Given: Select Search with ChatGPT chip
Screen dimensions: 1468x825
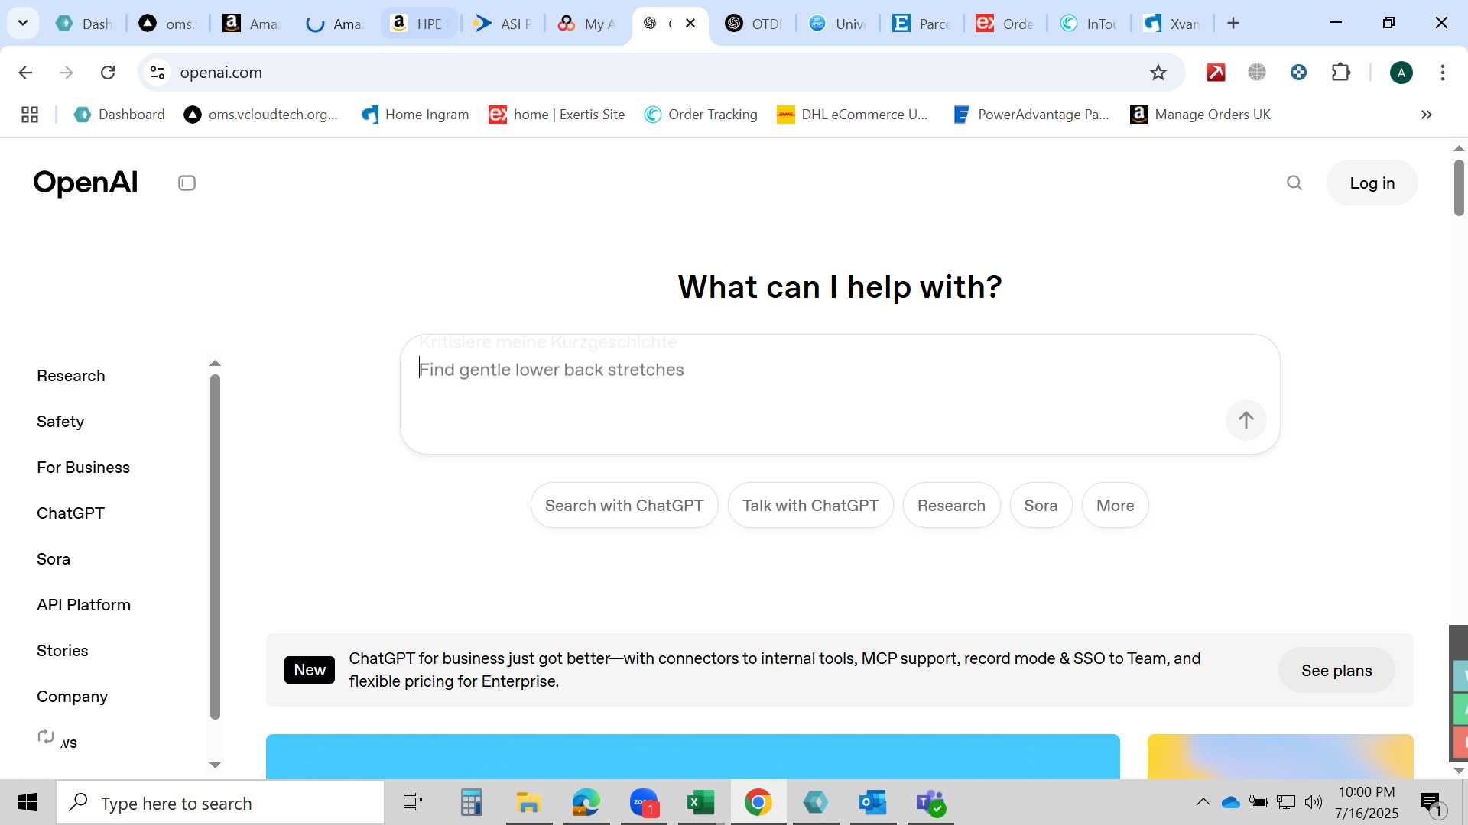Looking at the screenshot, I should pyautogui.click(x=624, y=506).
